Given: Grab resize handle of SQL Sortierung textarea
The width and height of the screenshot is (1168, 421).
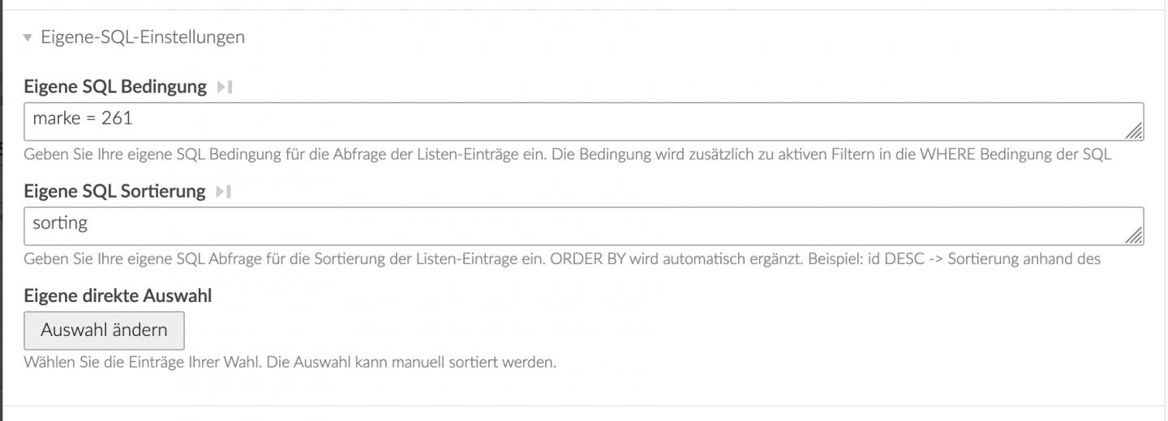Looking at the screenshot, I should (1135, 236).
